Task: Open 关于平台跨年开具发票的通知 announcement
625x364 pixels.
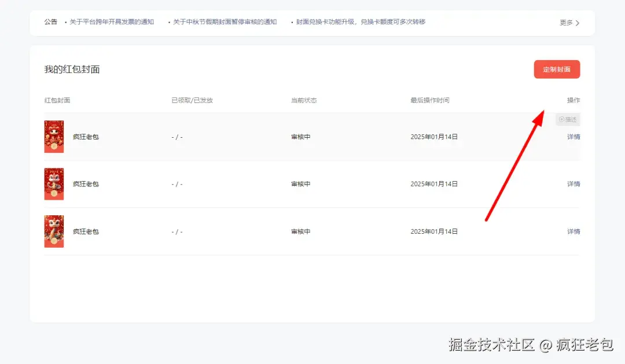Action: 112,22
